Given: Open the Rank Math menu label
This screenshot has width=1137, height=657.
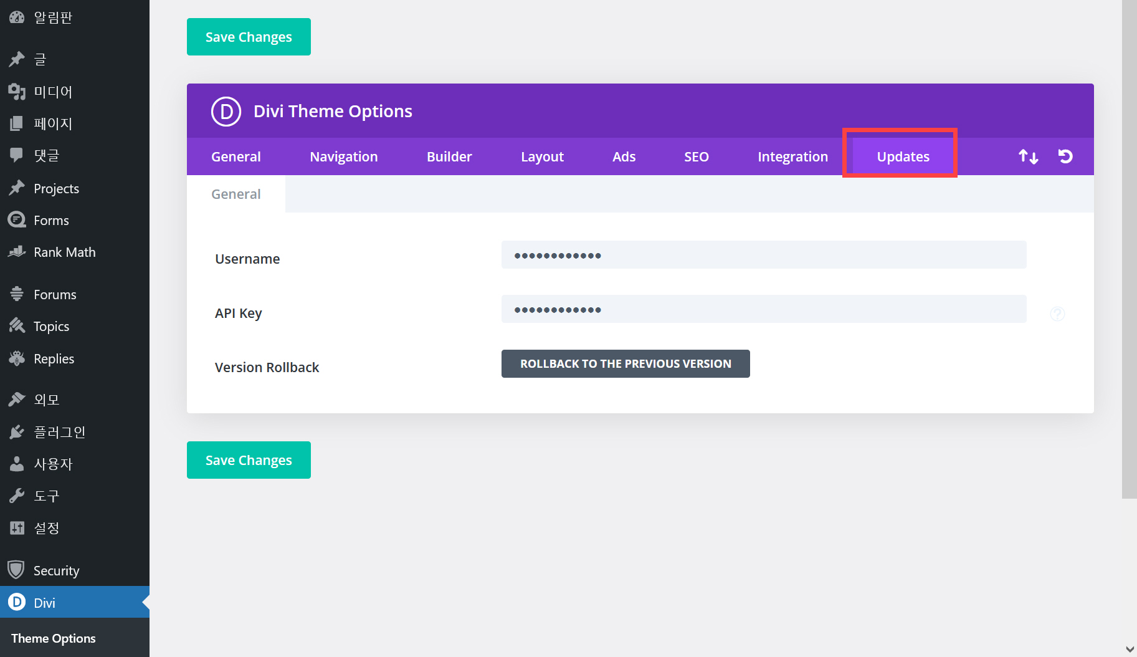Looking at the screenshot, I should (65, 252).
